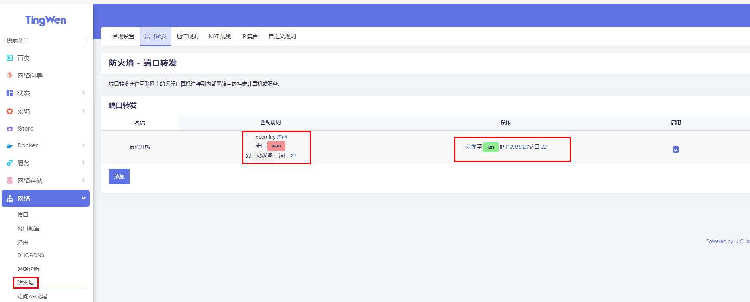Image resolution: width=750 pixels, height=302 pixels.
Task: Open the 自定义规则 tab
Action: [x=282, y=36]
